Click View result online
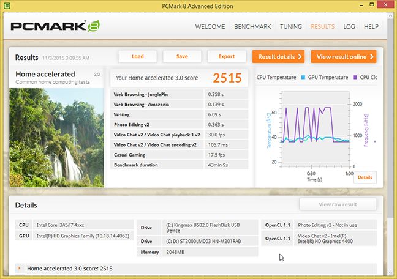Image resolution: width=397 pixels, height=279 pixels. pos(344,56)
